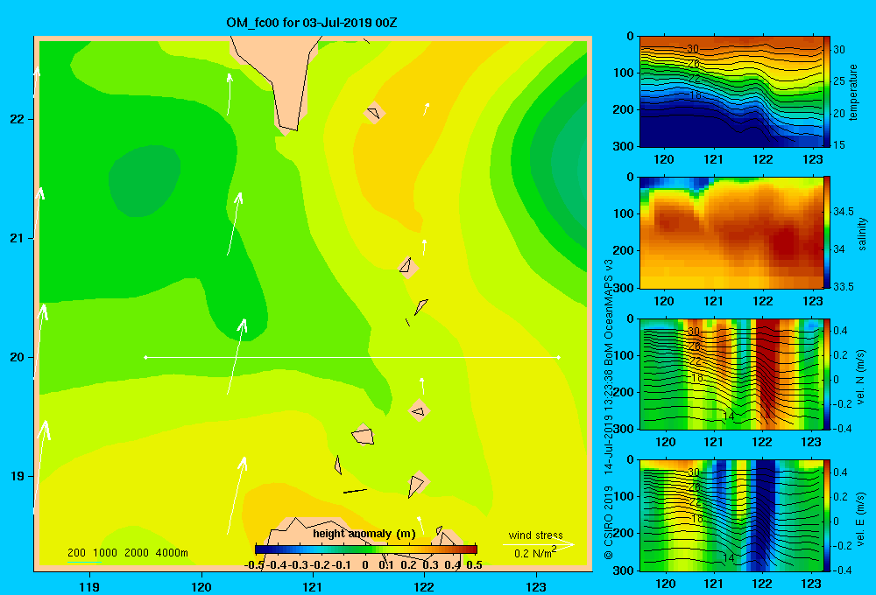876x595 pixels.
Task: Click the eastern endpoint of the white transect line
Action: point(559,357)
